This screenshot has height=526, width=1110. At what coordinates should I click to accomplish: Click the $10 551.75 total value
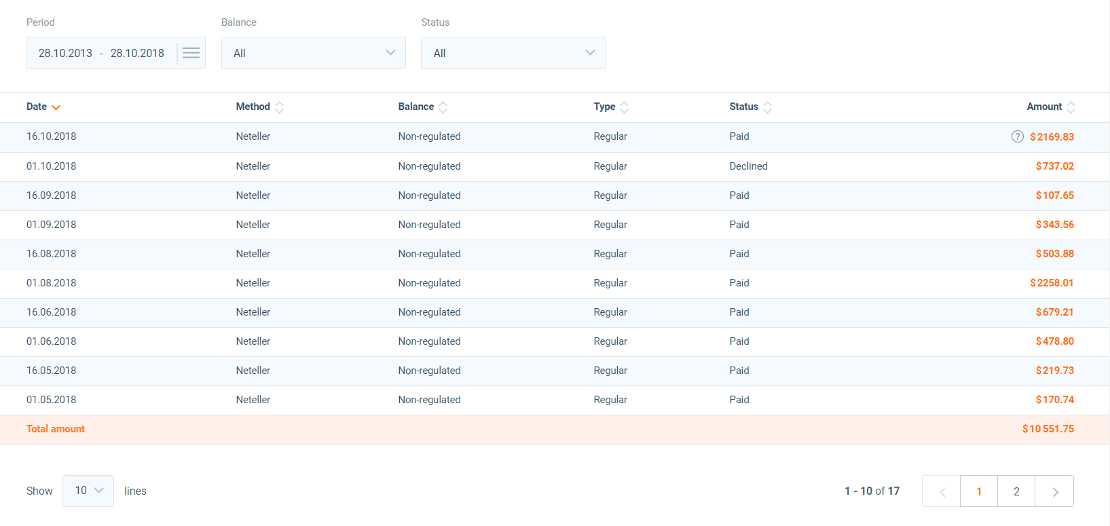1048,429
